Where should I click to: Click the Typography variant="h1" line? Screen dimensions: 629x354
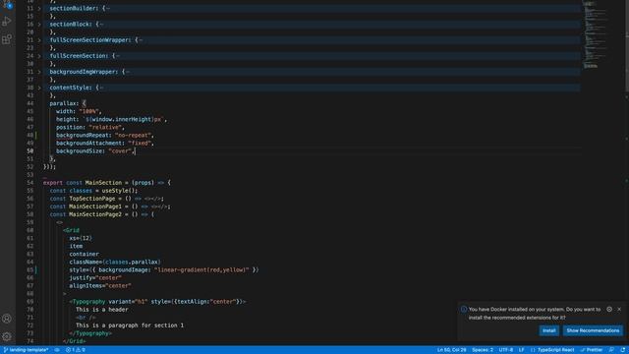click(x=157, y=302)
